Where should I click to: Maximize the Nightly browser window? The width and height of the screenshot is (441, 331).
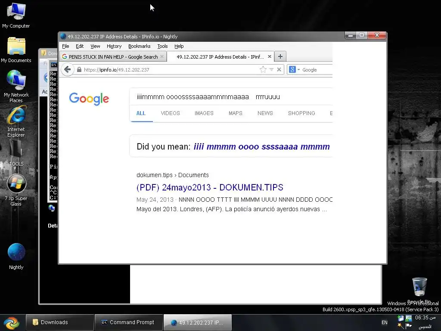tap(362, 35)
